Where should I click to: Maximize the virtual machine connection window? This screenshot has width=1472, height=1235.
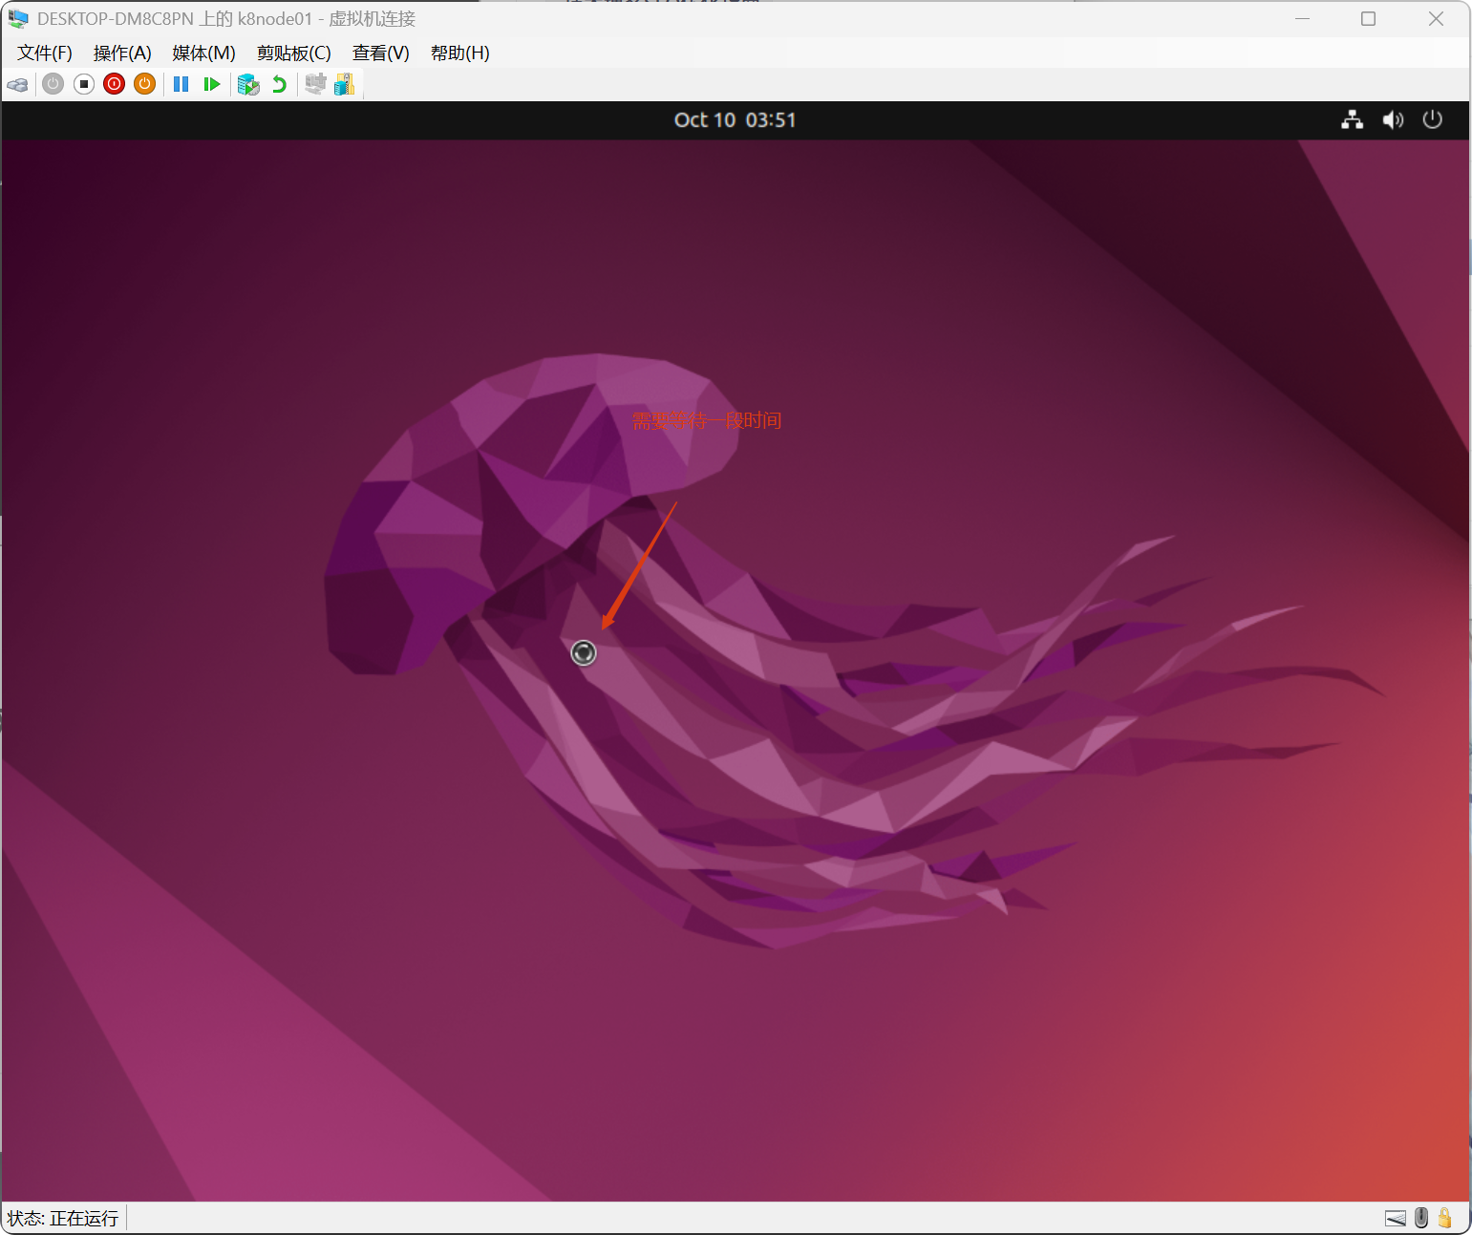(1369, 19)
